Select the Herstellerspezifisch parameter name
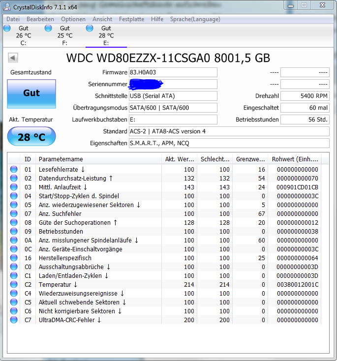The width and height of the screenshot is (337, 361). tap(65, 258)
